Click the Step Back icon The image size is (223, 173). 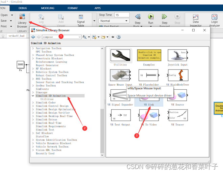coord(138,17)
